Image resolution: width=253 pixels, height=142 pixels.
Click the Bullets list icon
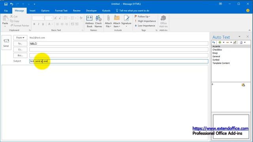66,18
